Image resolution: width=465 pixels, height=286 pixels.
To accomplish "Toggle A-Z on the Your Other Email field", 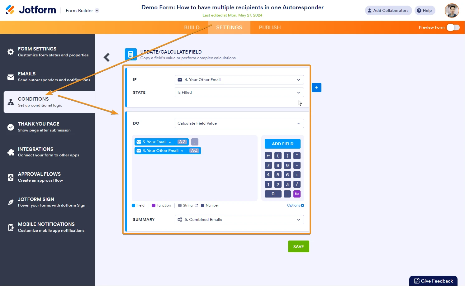I will click(194, 150).
